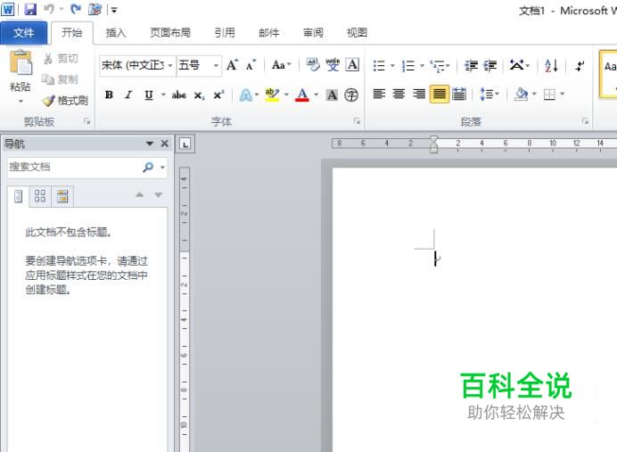Click the Cut (剪切) scissors icon
617x452 pixels.
(x=48, y=59)
